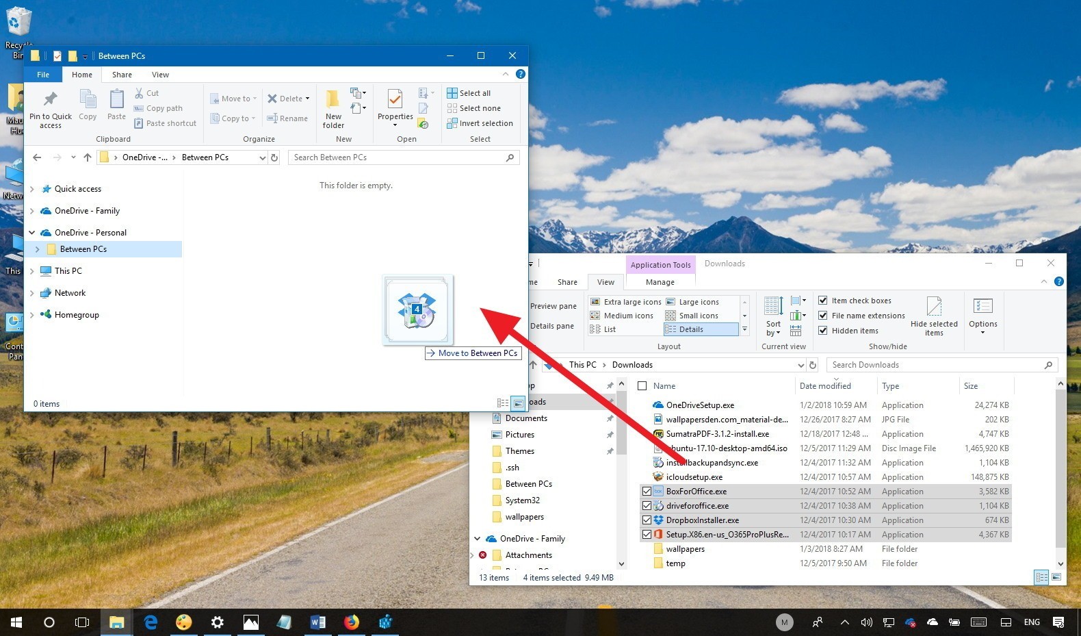Choose Small icons layout
The height and width of the screenshot is (636, 1081).
pos(692,316)
